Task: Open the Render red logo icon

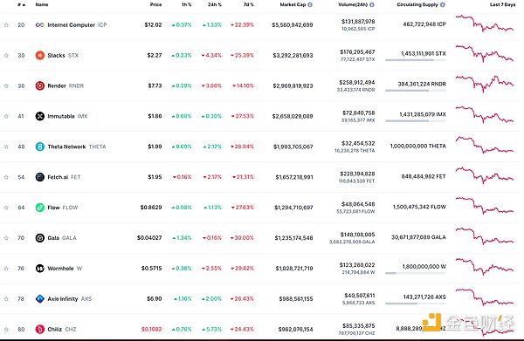Action: (x=40, y=85)
